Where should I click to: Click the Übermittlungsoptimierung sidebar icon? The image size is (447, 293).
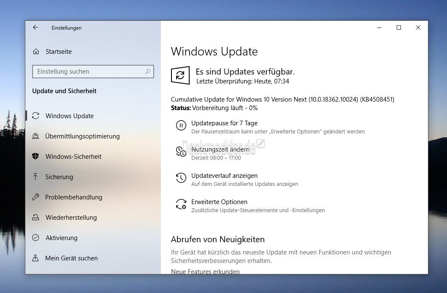coord(36,136)
